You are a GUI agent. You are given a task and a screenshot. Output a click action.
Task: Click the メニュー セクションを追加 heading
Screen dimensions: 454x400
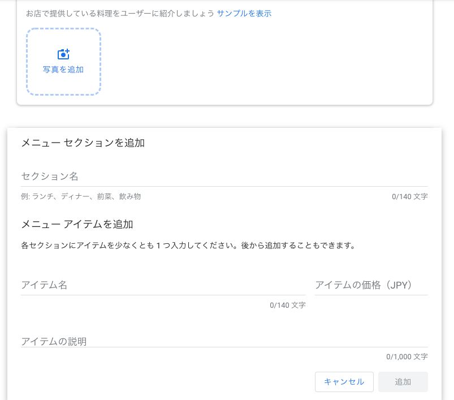(83, 143)
